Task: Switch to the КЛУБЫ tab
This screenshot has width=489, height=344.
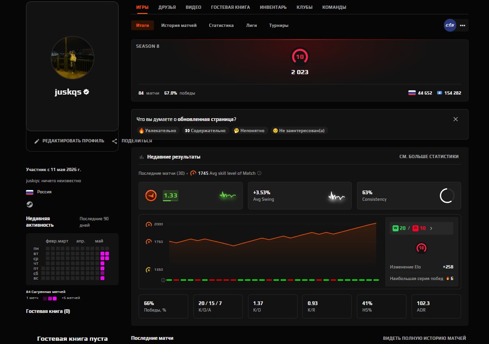Action: (305, 7)
